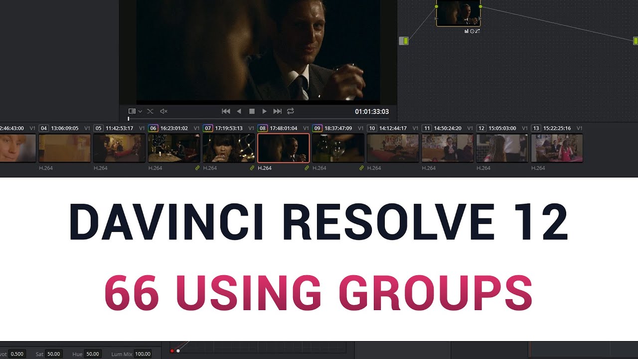The image size is (638, 359).
Task: Click timecode 17:48:01:04 above clip 08
Action: pyautogui.click(x=284, y=128)
